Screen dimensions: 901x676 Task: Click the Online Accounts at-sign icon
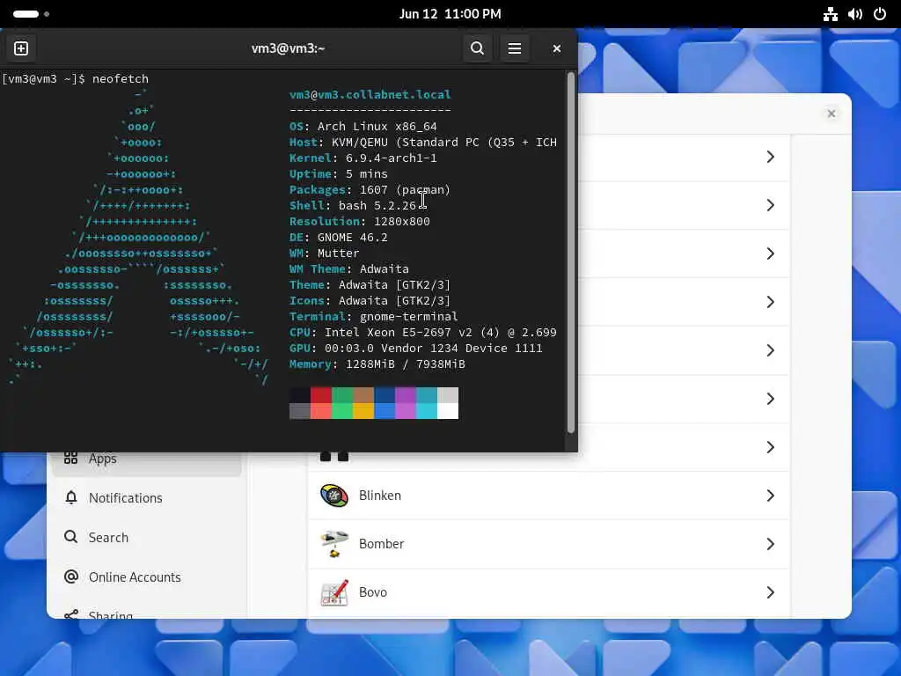(x=70, y=577)
